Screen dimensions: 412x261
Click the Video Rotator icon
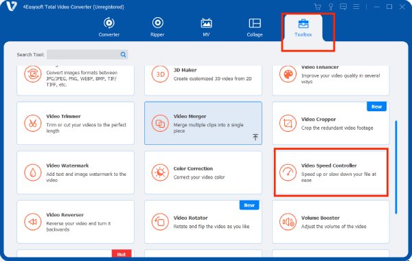(x=160, y=222)
